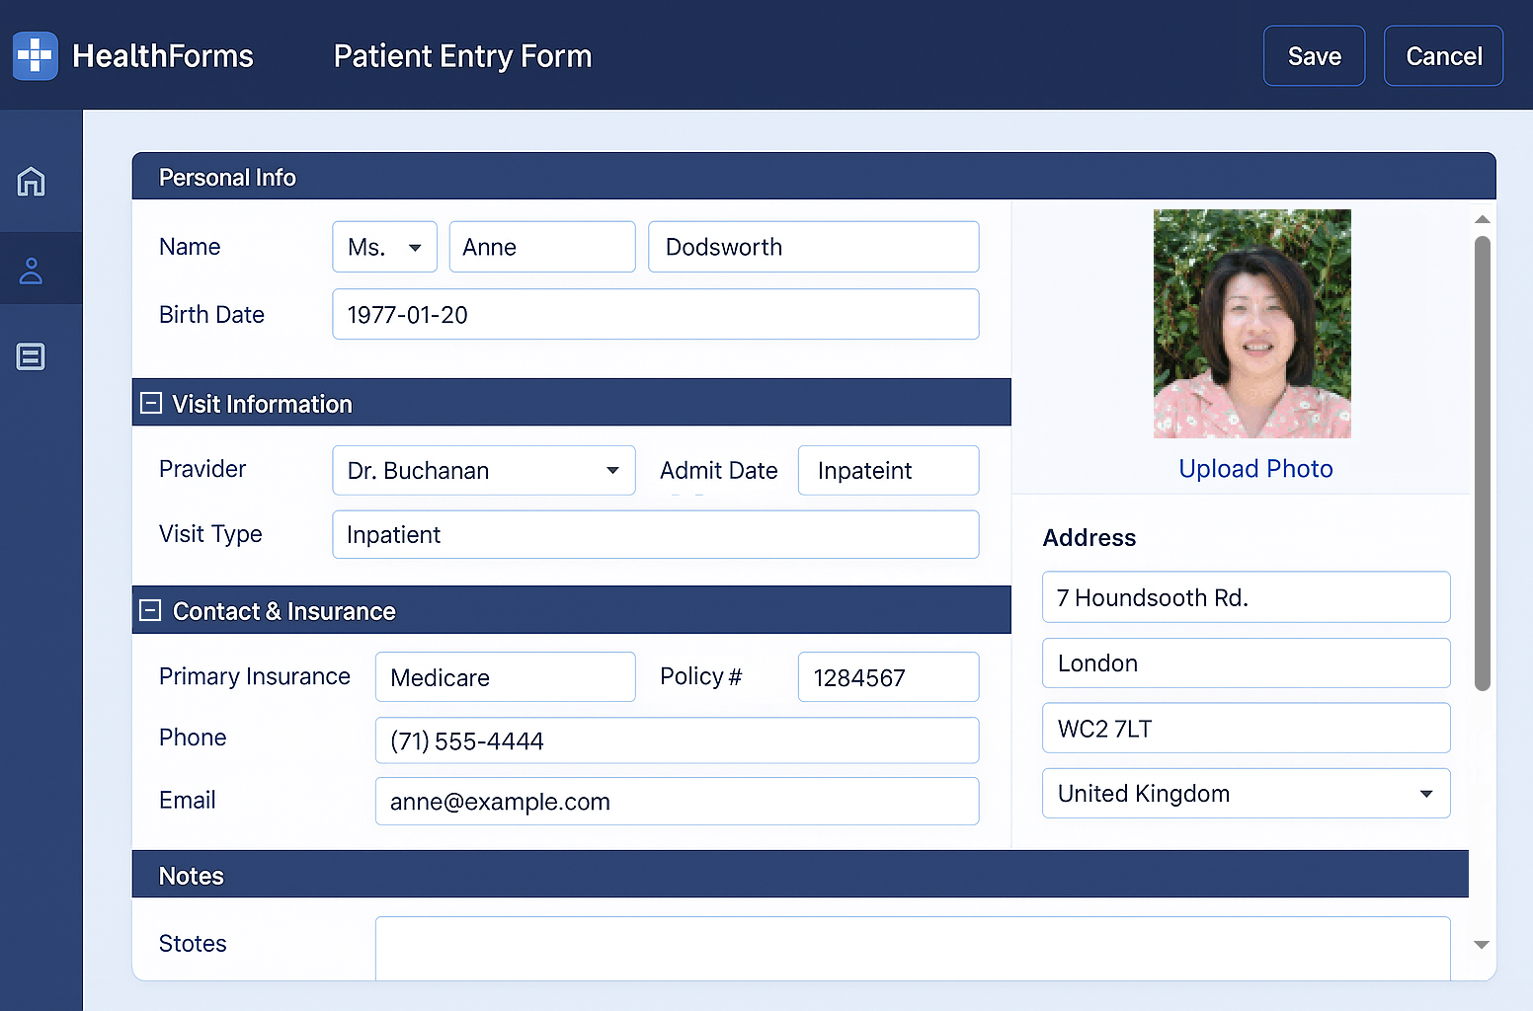Click the scrollbar down arrow
The image size is (1533, 1011).
1482,945
